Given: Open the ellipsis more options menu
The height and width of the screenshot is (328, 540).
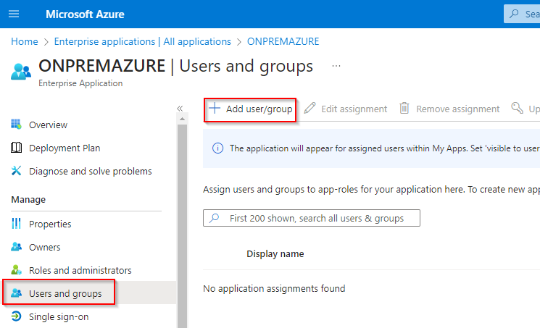Looking at the screenshot, I should point(336,66).
